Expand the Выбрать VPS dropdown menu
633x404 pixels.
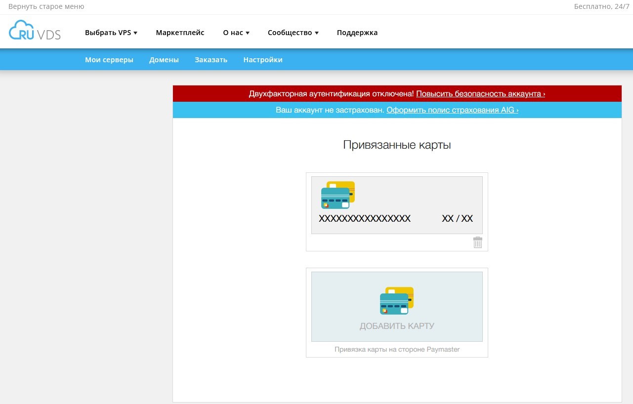click(111, 33)
